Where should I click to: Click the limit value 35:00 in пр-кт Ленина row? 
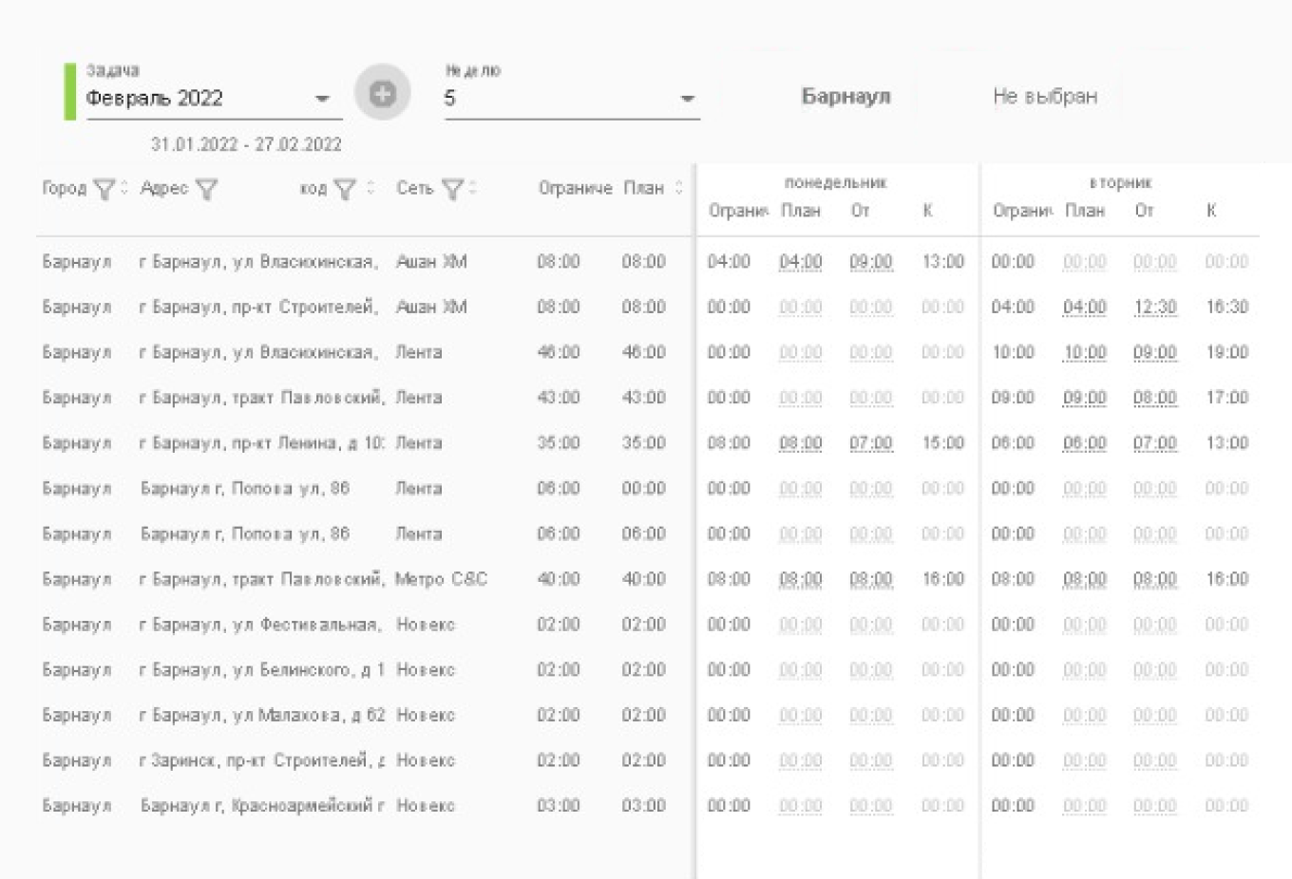click(x=558, y=442)
